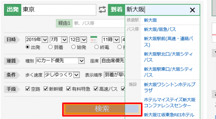The width and height of the screenshot is (216, 119).
Task: Click the 到着 green label
Action: pyautogui.click(x=117, y=10)
